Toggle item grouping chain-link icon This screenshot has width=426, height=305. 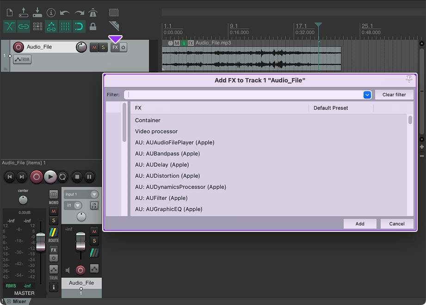pyautogui.click(x=24, y=26)
